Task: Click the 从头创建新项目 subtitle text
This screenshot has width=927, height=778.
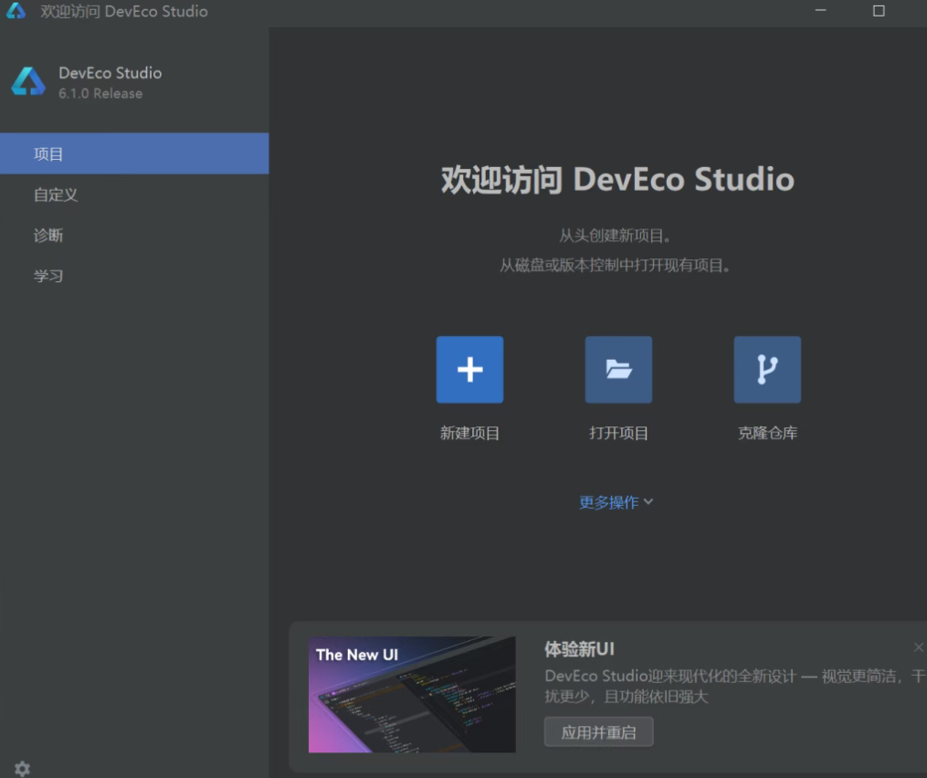Action: (x=615, y=236)
